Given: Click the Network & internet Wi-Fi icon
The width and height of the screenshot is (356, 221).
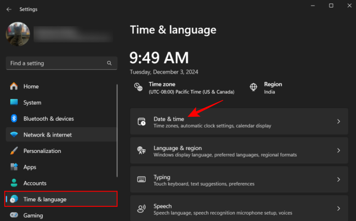Looking at the screenshot, I should pyautogui.click(x=14, y=135).
